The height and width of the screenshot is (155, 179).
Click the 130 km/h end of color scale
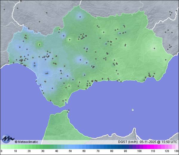(177, 151)
